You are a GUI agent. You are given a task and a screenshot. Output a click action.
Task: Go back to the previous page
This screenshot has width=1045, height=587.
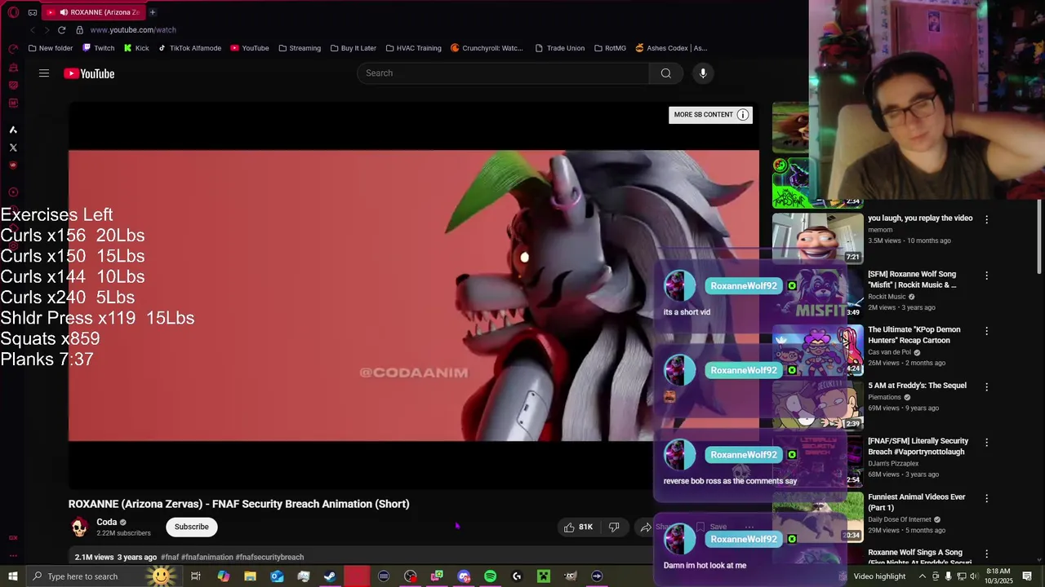(33, 30)
